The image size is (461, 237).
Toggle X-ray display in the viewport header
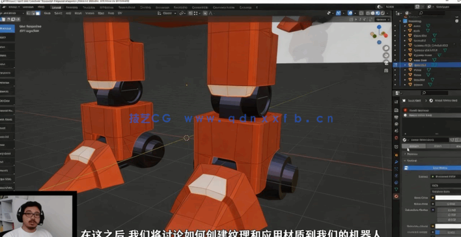(x=361, y=13)
